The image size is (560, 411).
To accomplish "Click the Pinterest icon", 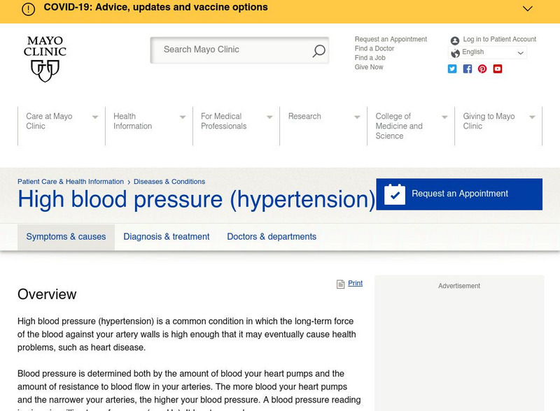I will pyautogui.click(x=482, y=68).
